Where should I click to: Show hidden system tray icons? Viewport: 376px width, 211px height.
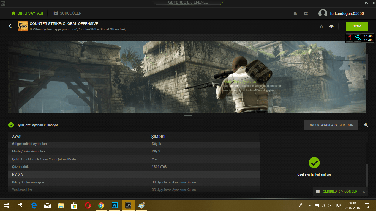tap(310, 206)
